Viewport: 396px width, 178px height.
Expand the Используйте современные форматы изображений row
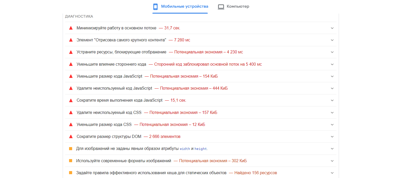pos(332,161)
